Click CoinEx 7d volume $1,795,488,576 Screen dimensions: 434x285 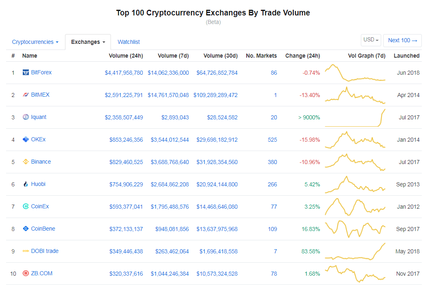coord(170,207)
